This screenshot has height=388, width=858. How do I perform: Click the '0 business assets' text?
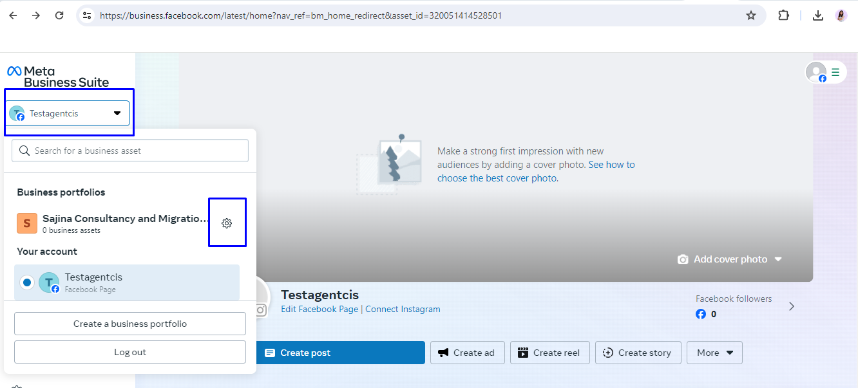point(71,230)
